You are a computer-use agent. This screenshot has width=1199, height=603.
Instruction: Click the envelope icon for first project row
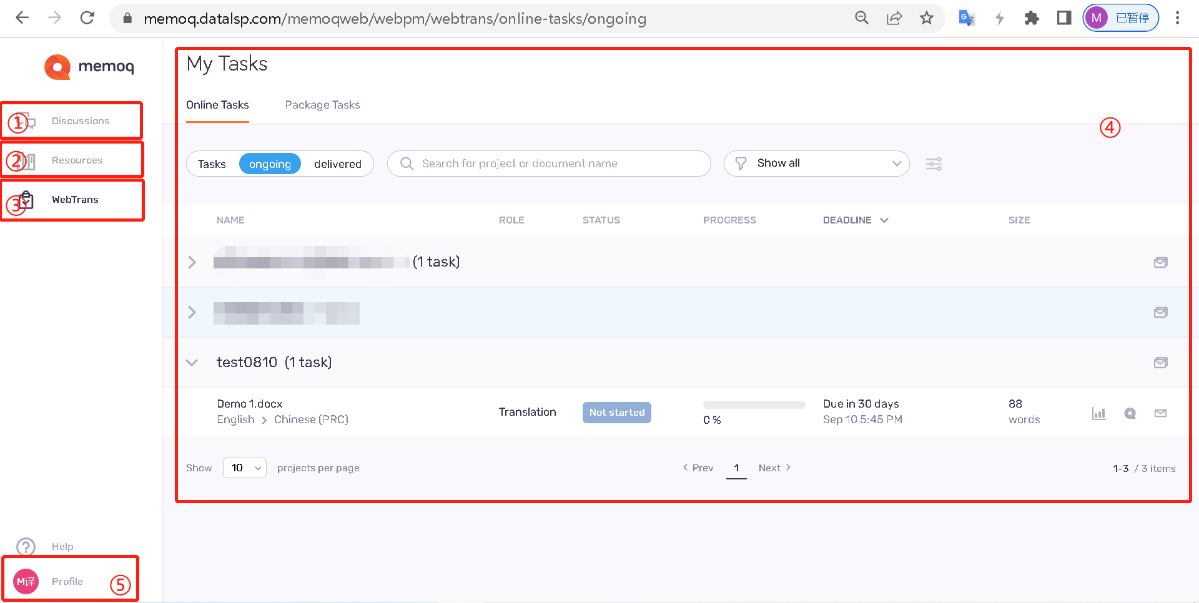coord(1161,262)
